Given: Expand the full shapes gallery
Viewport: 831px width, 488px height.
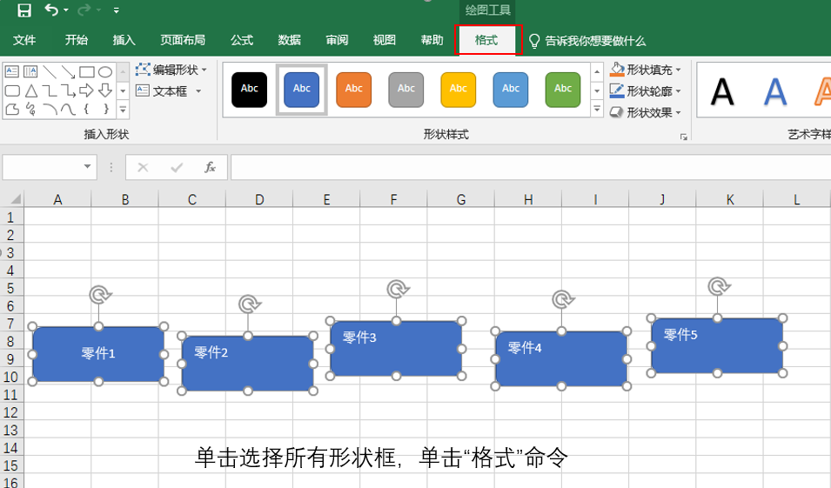Looking at the screenshot, I should [123, 110].
